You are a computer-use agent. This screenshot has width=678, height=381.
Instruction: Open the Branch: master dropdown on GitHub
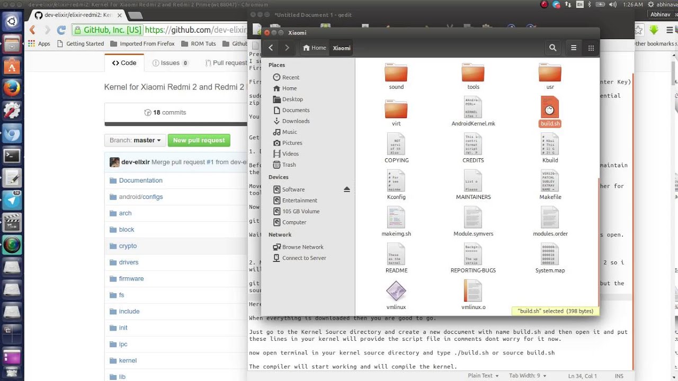pos(135,140)
